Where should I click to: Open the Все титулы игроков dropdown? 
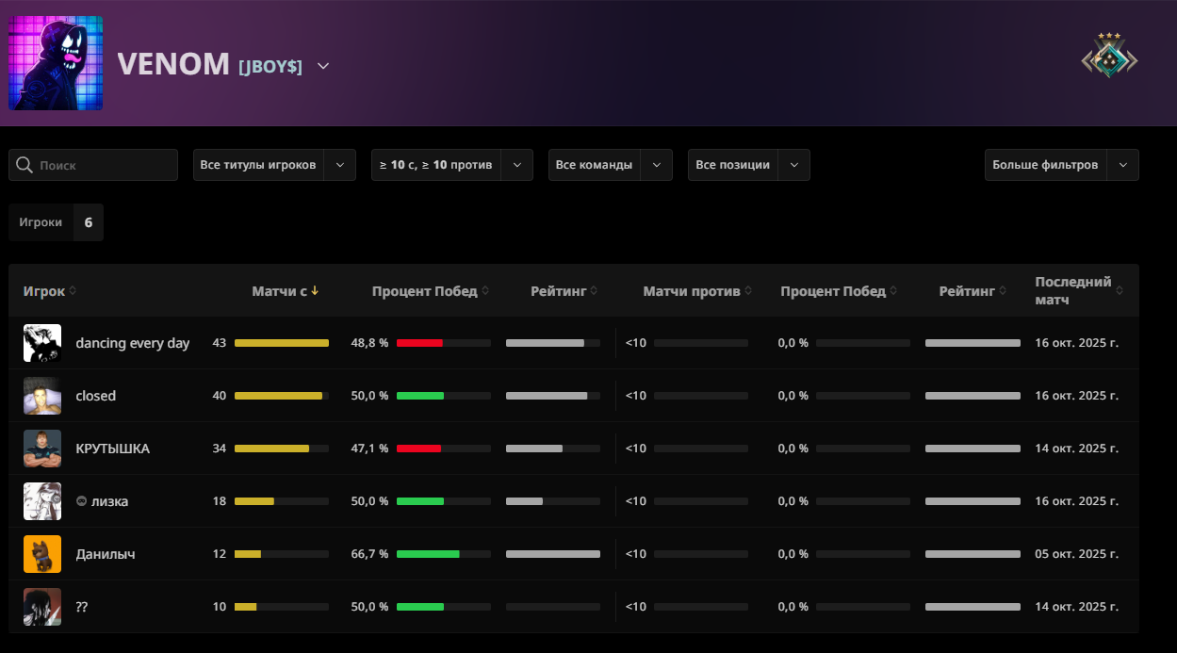[x=274, y=165]
